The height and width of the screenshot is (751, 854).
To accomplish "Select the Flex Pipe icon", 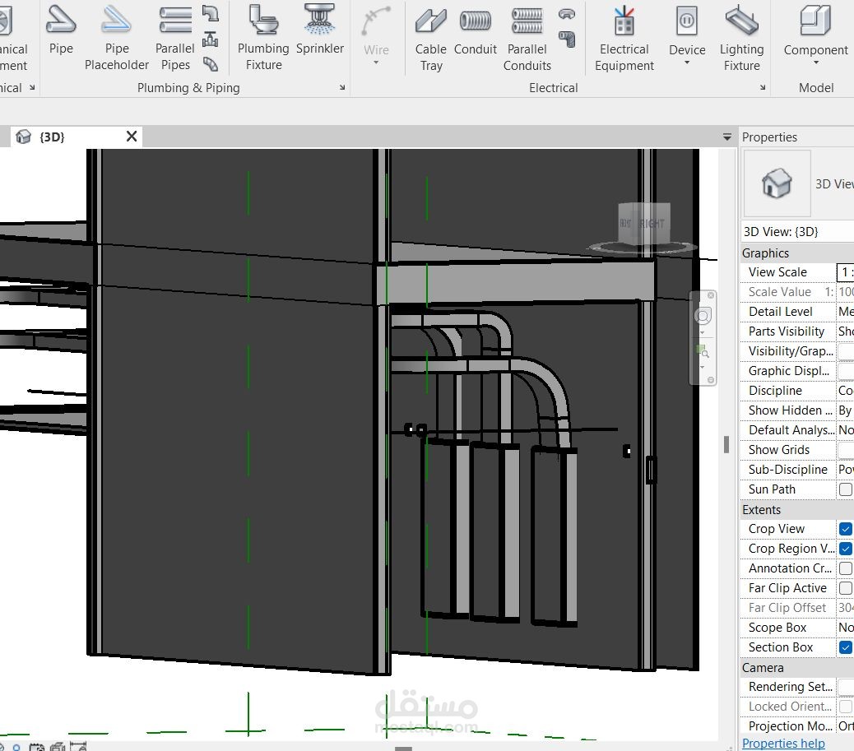I will tap(211, 64).
